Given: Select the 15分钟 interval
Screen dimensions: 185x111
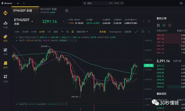Looking at the screenshot, I should 25,32.
